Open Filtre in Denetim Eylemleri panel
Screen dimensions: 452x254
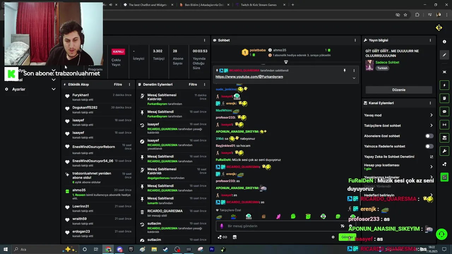(x=193, y=85)
